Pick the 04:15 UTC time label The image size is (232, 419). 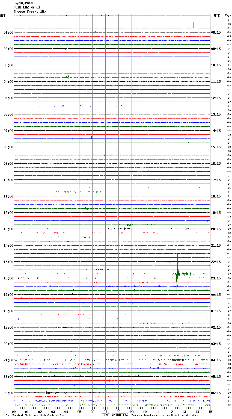pyautogui.click(x=216, y=360)
